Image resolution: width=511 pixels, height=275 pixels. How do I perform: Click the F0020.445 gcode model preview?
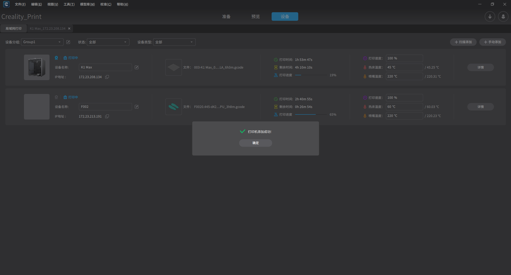point(174,107)
